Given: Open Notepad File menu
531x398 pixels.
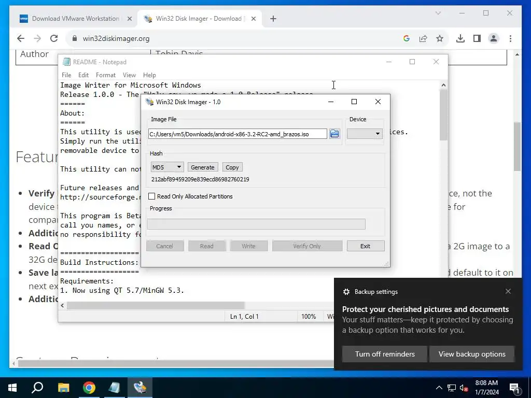Looking at the screenshot, I should pos(66,75).
